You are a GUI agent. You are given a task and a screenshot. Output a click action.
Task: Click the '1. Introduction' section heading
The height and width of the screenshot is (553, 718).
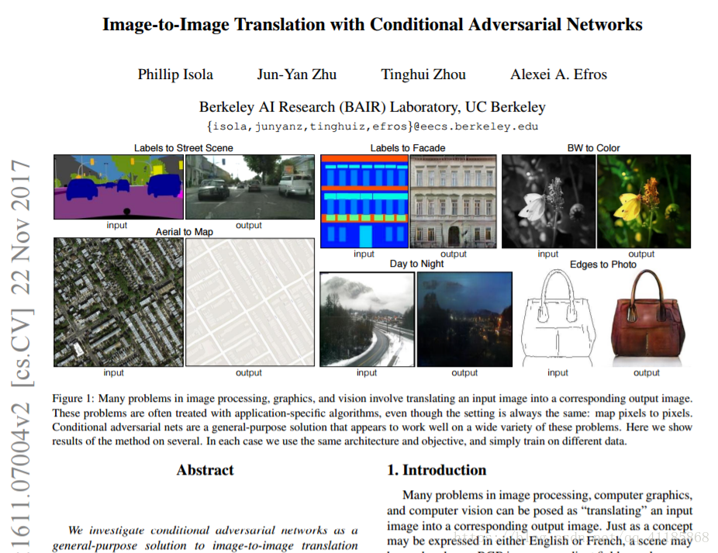tap(437, 470)
